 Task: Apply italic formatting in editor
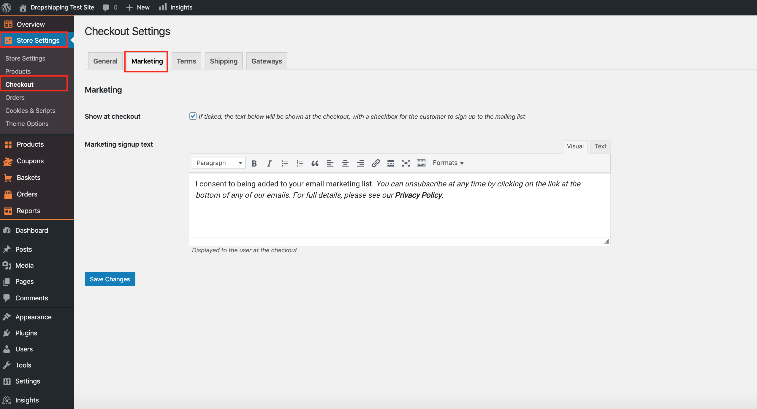click(269, 163)
